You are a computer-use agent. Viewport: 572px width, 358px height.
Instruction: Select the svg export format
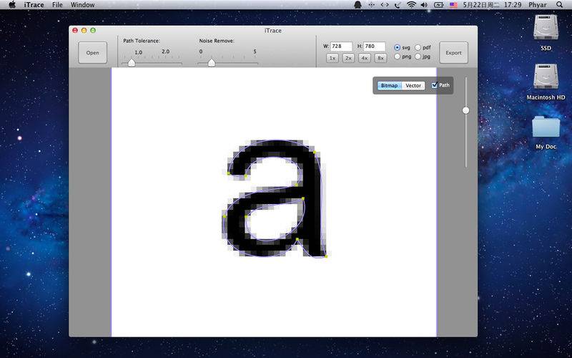click(398, 47)
